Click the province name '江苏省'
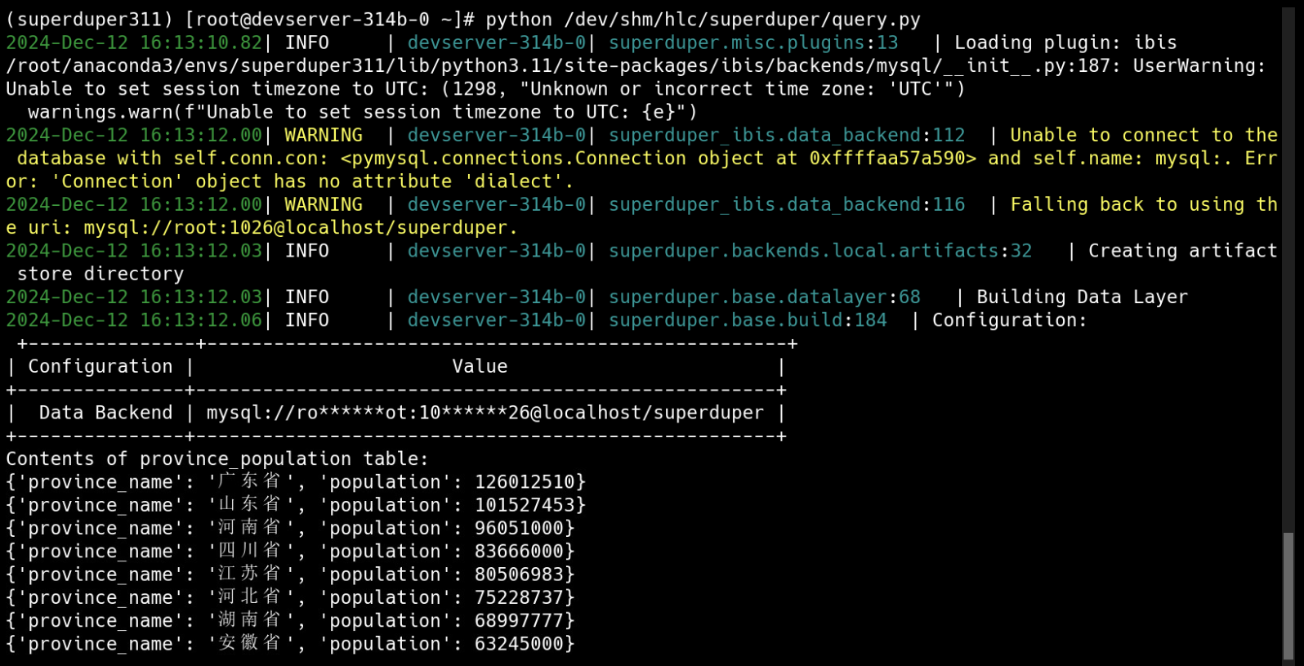 tap(249, 574)
